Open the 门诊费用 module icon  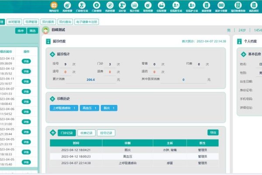[x=97, y=5]
